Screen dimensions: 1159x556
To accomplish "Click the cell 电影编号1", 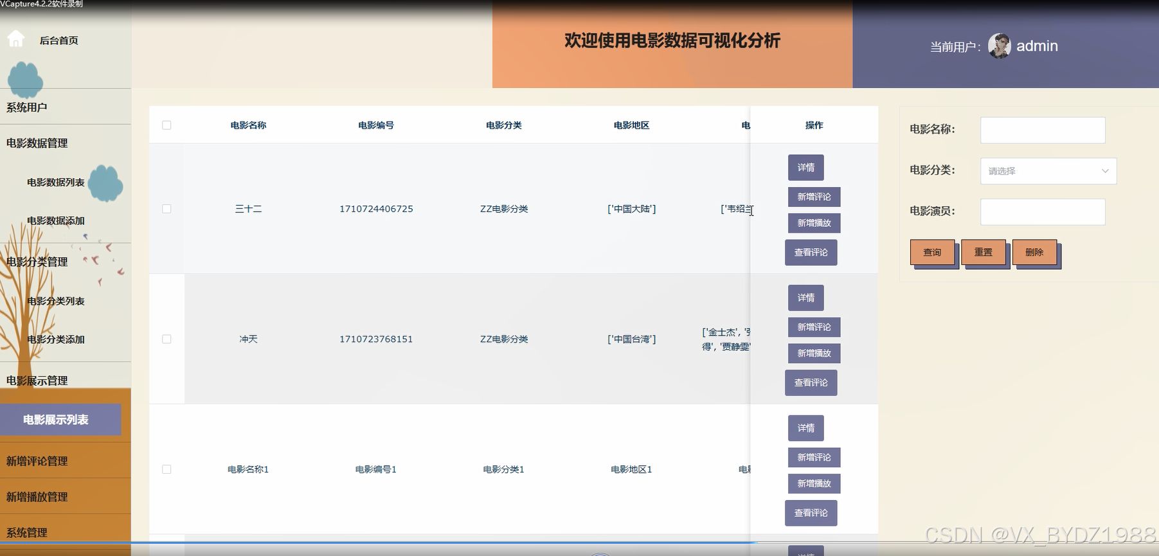I will pos(376,469).
